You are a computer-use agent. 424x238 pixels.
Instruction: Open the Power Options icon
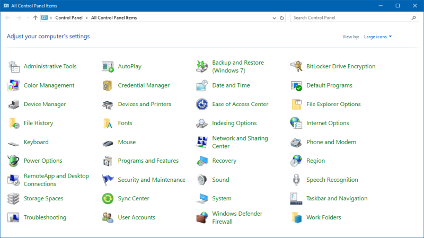tap(14, 161)
